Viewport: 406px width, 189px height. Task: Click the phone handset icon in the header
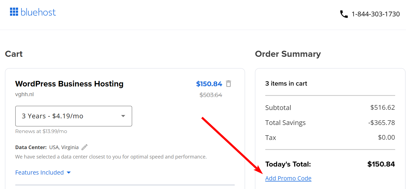point(344,14)
